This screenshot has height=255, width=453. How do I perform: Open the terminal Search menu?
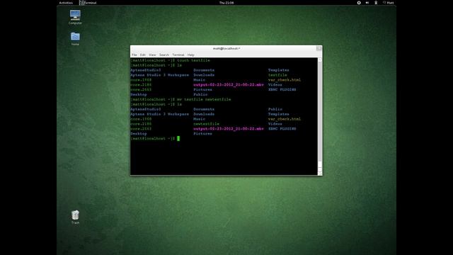pos(164,55)
